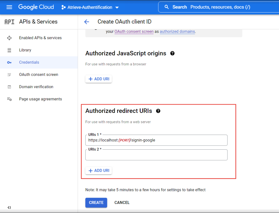The width and height of the screenshot is (279, 213).
Task: Open the Atrieve-Authentification project selector
Action: pos(90,7)
